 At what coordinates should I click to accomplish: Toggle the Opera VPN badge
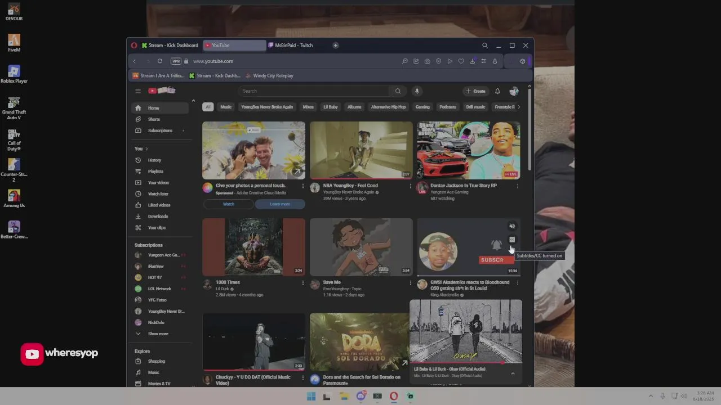(x=176, y=61)
